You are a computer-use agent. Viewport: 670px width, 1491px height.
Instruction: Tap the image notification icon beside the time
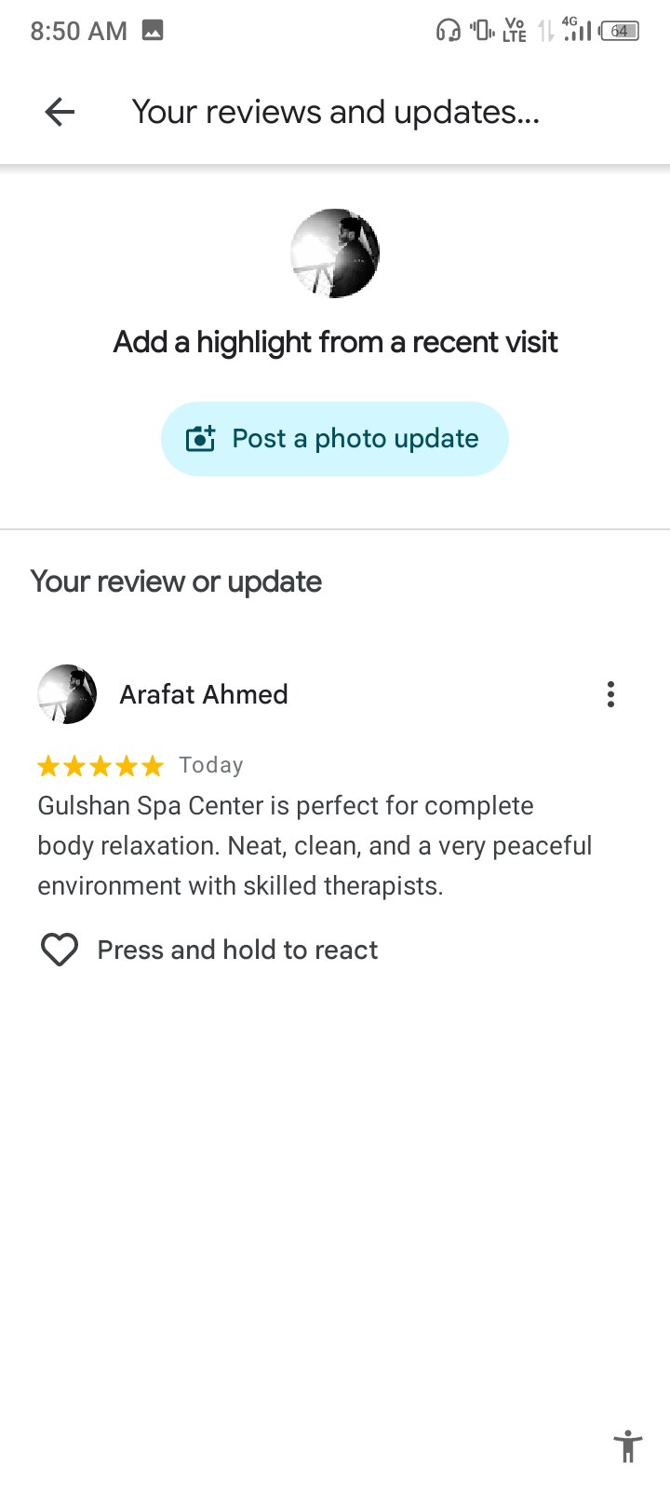tap(153, 31)
